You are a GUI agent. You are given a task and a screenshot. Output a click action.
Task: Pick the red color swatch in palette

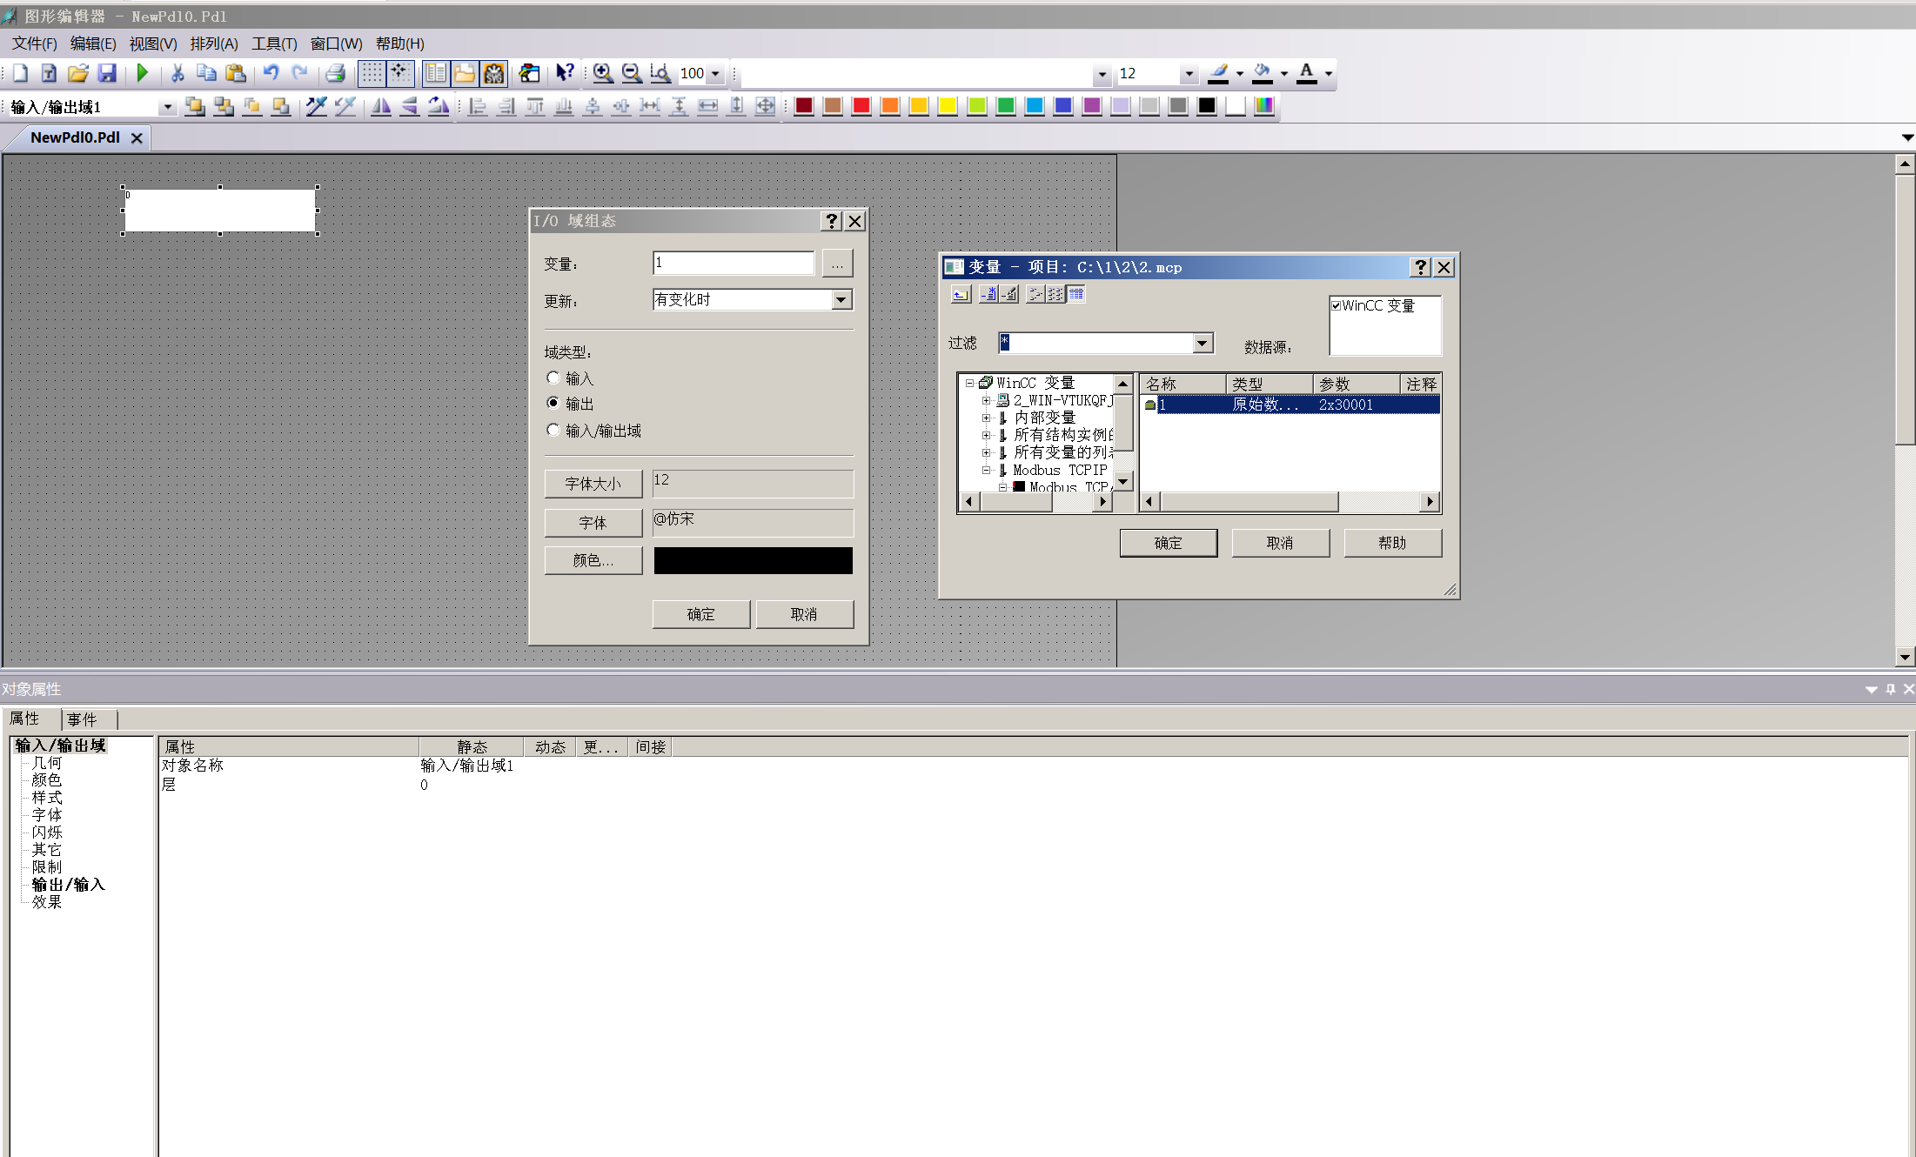coord(861,106)
